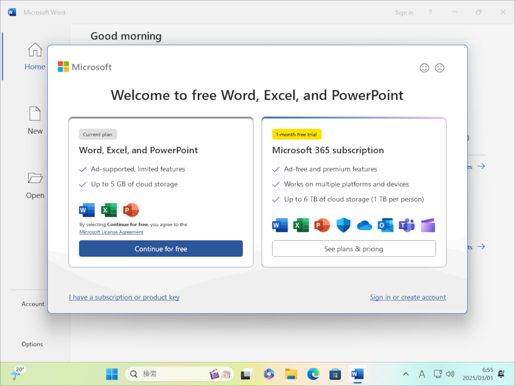Click Sign in or create account link
The height and width of the screenshot is (386, 515).
pos(408,297)
